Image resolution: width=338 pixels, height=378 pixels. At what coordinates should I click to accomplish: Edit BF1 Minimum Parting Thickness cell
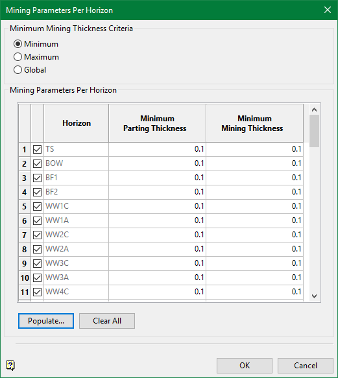tap(157, 178)
